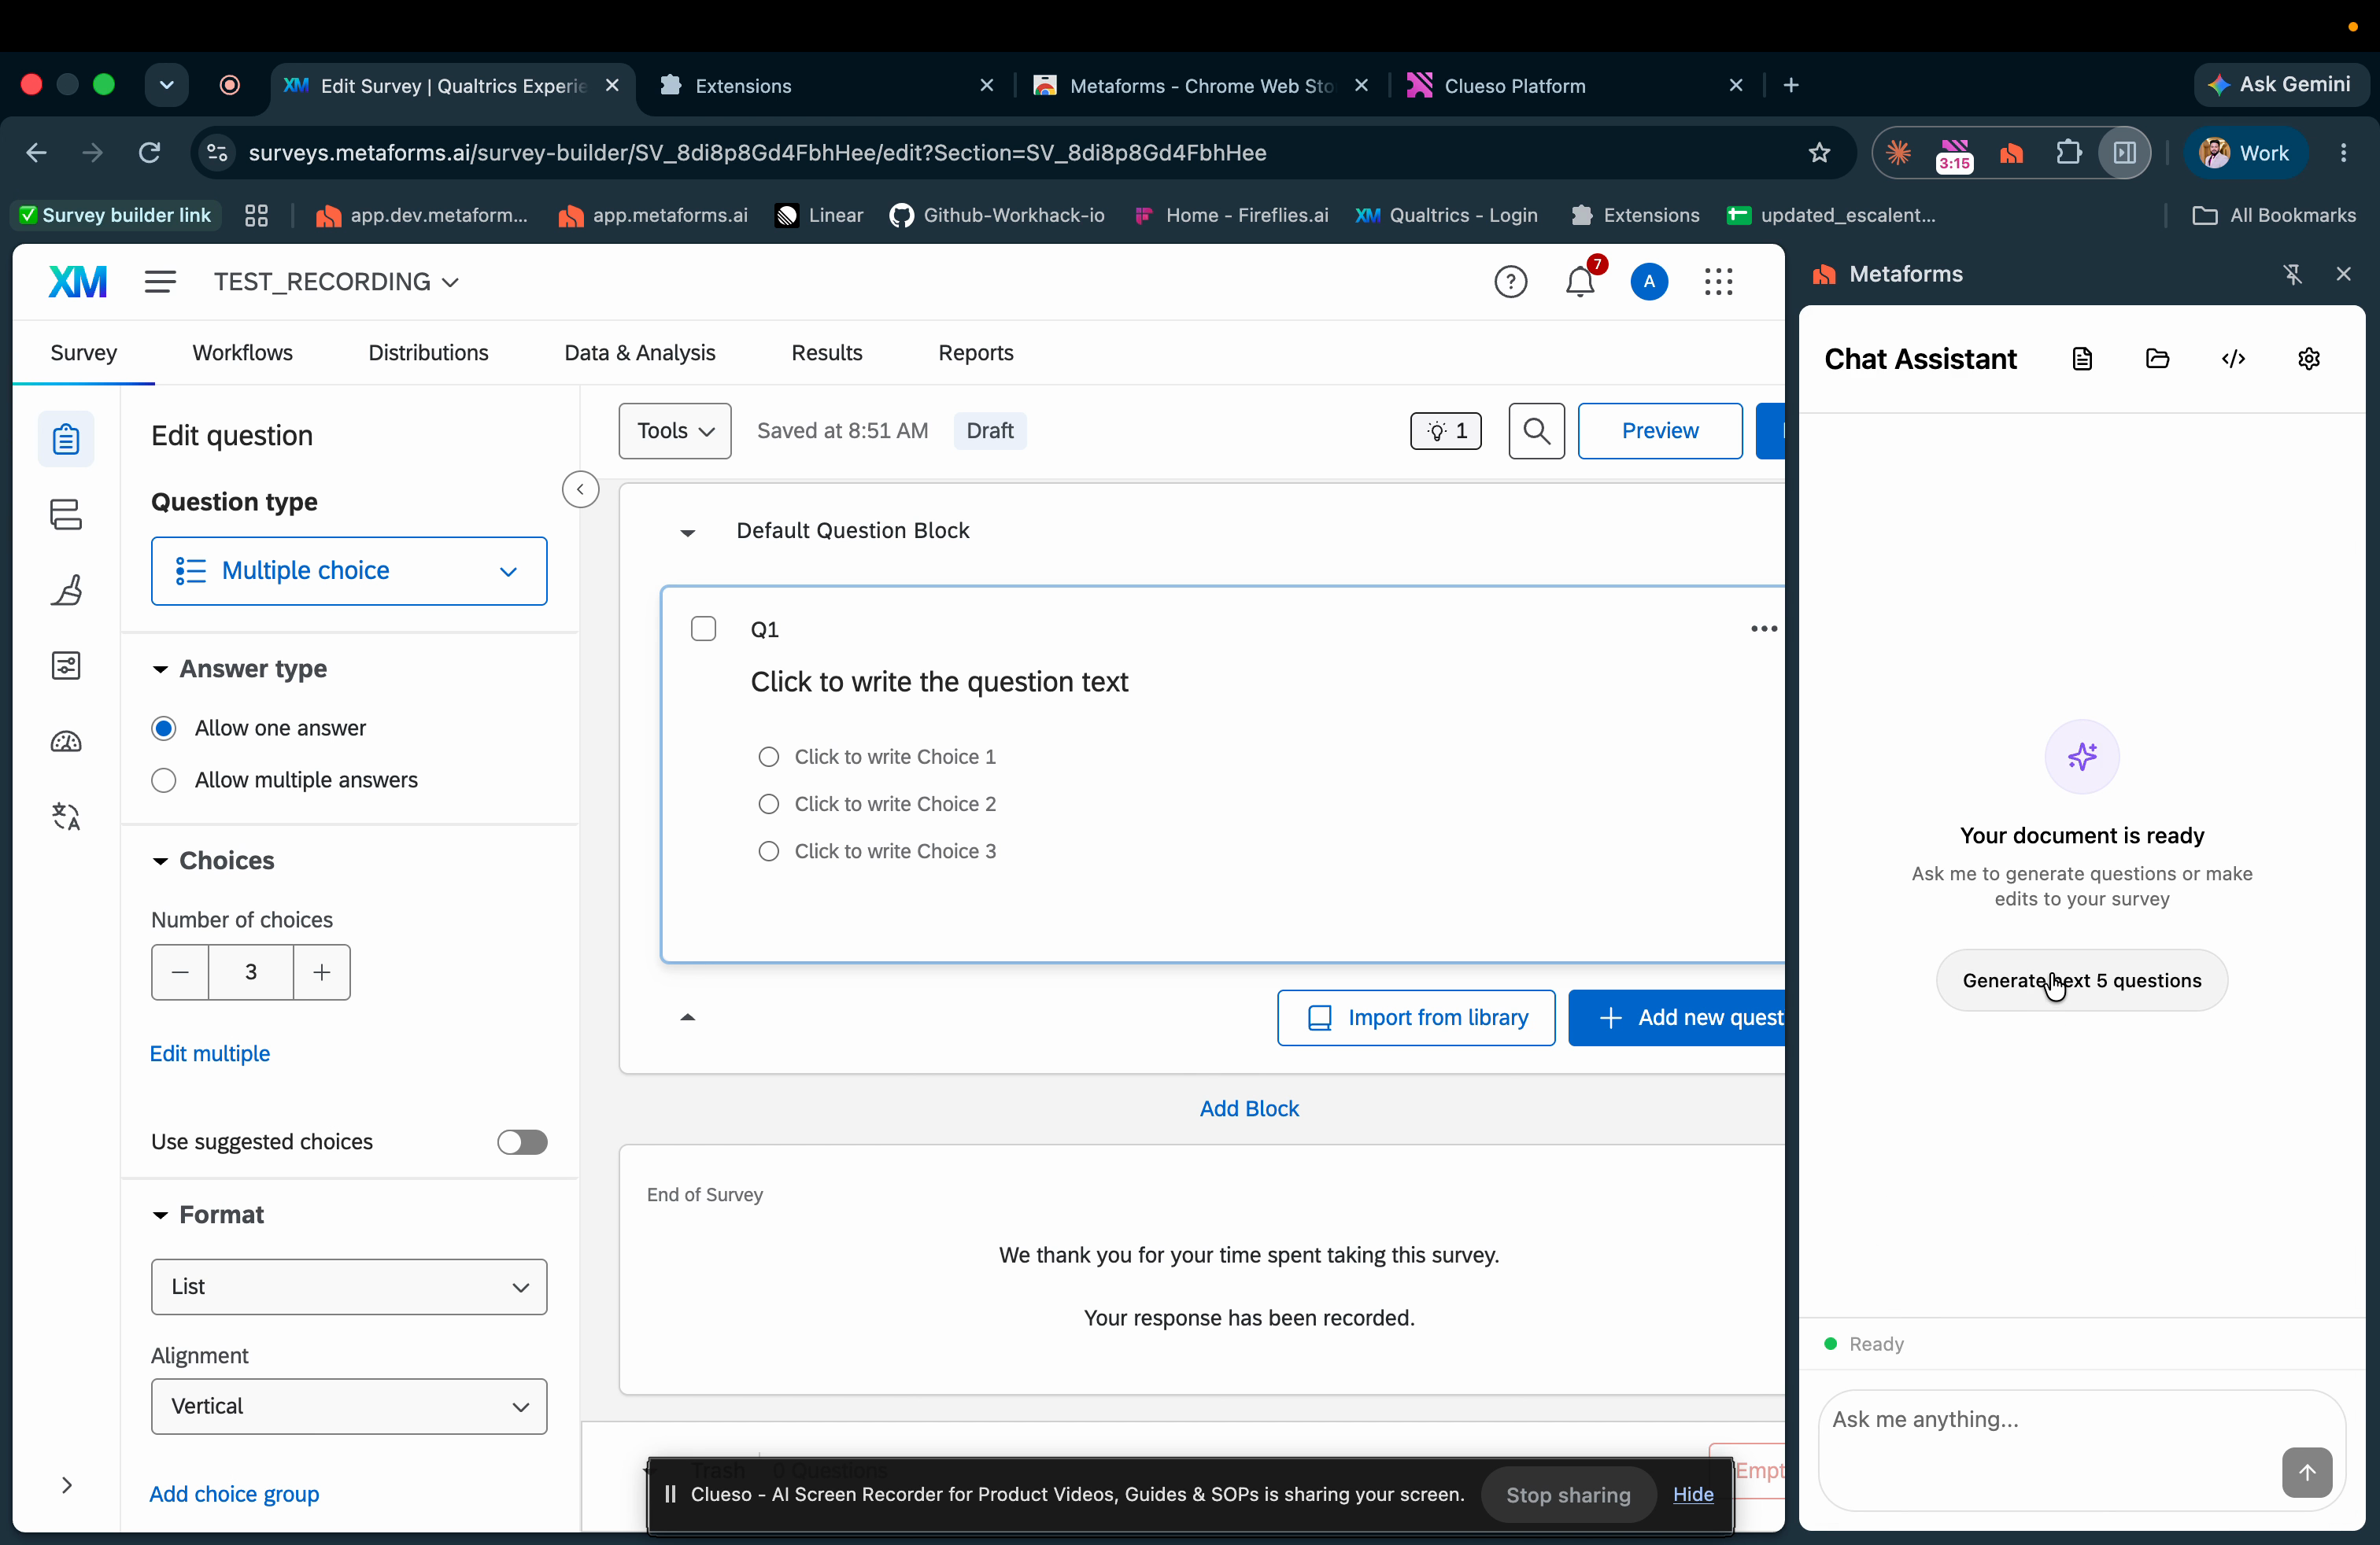Collapse the Default Question Block
This screenshot has height=1545, width=2380.
click(x=688, y=532)
